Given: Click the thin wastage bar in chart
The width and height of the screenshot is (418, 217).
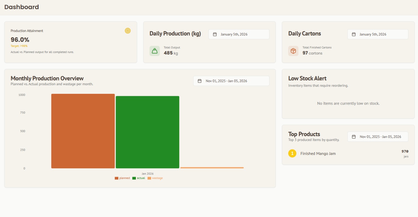Looking at the screenshot, I should 212,168.
